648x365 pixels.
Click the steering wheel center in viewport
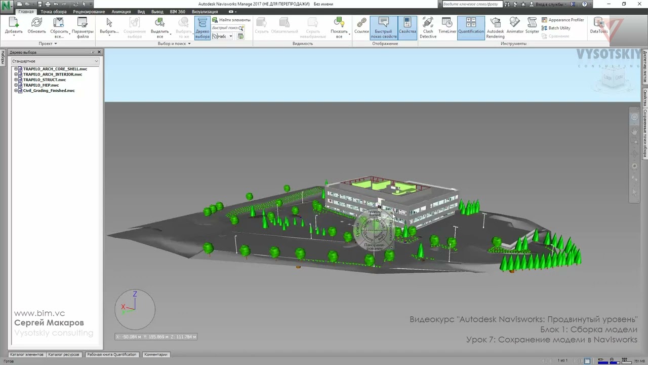(x=375, y=231)
